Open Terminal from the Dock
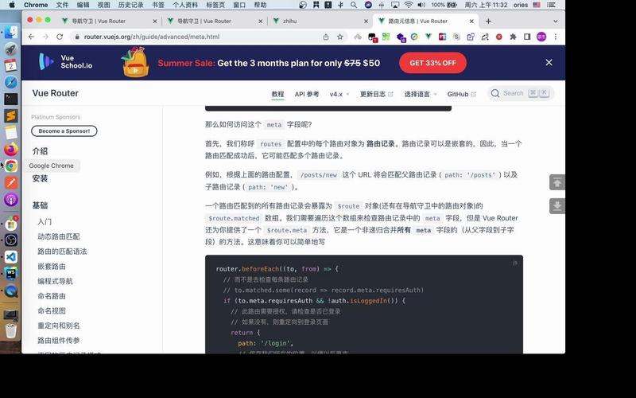The width and height of the screenshot is (636, 398). [x=11, y=99]
